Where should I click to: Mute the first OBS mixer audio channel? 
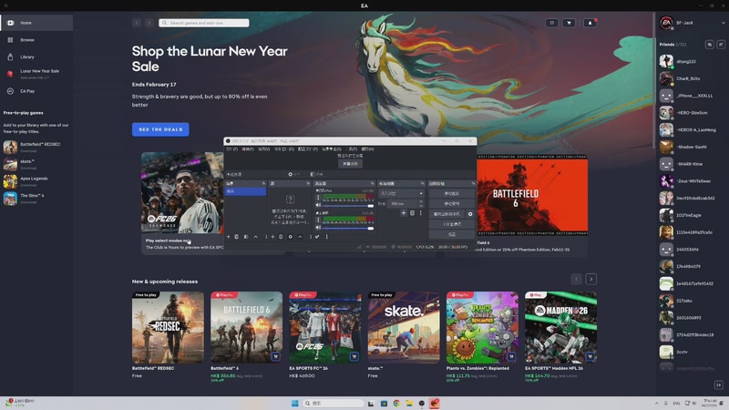[318, 205]
